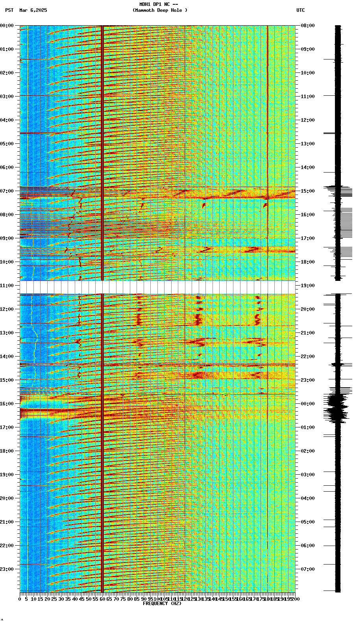This screenshot has width=355, height=624.
Task: Click the 21:00 label on UTC axis
Action: [308, 333]
